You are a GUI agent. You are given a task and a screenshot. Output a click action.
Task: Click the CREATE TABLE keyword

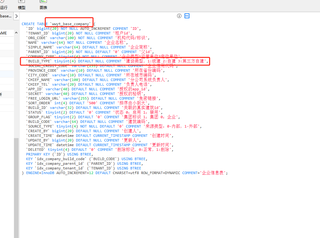(x=35, y=24)
